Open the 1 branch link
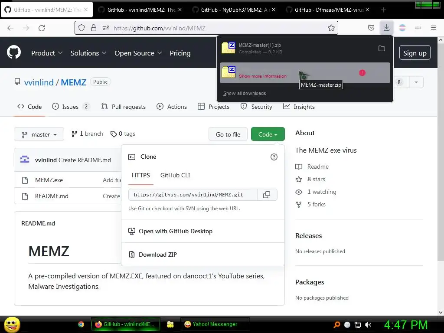This screenshot has height=333, width=444. pyautogui.click(x=87, y=134)
